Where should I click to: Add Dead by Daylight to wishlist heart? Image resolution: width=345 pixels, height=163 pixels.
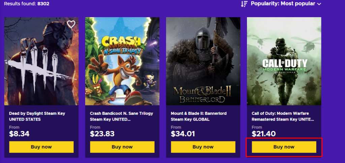click(71, 24)
